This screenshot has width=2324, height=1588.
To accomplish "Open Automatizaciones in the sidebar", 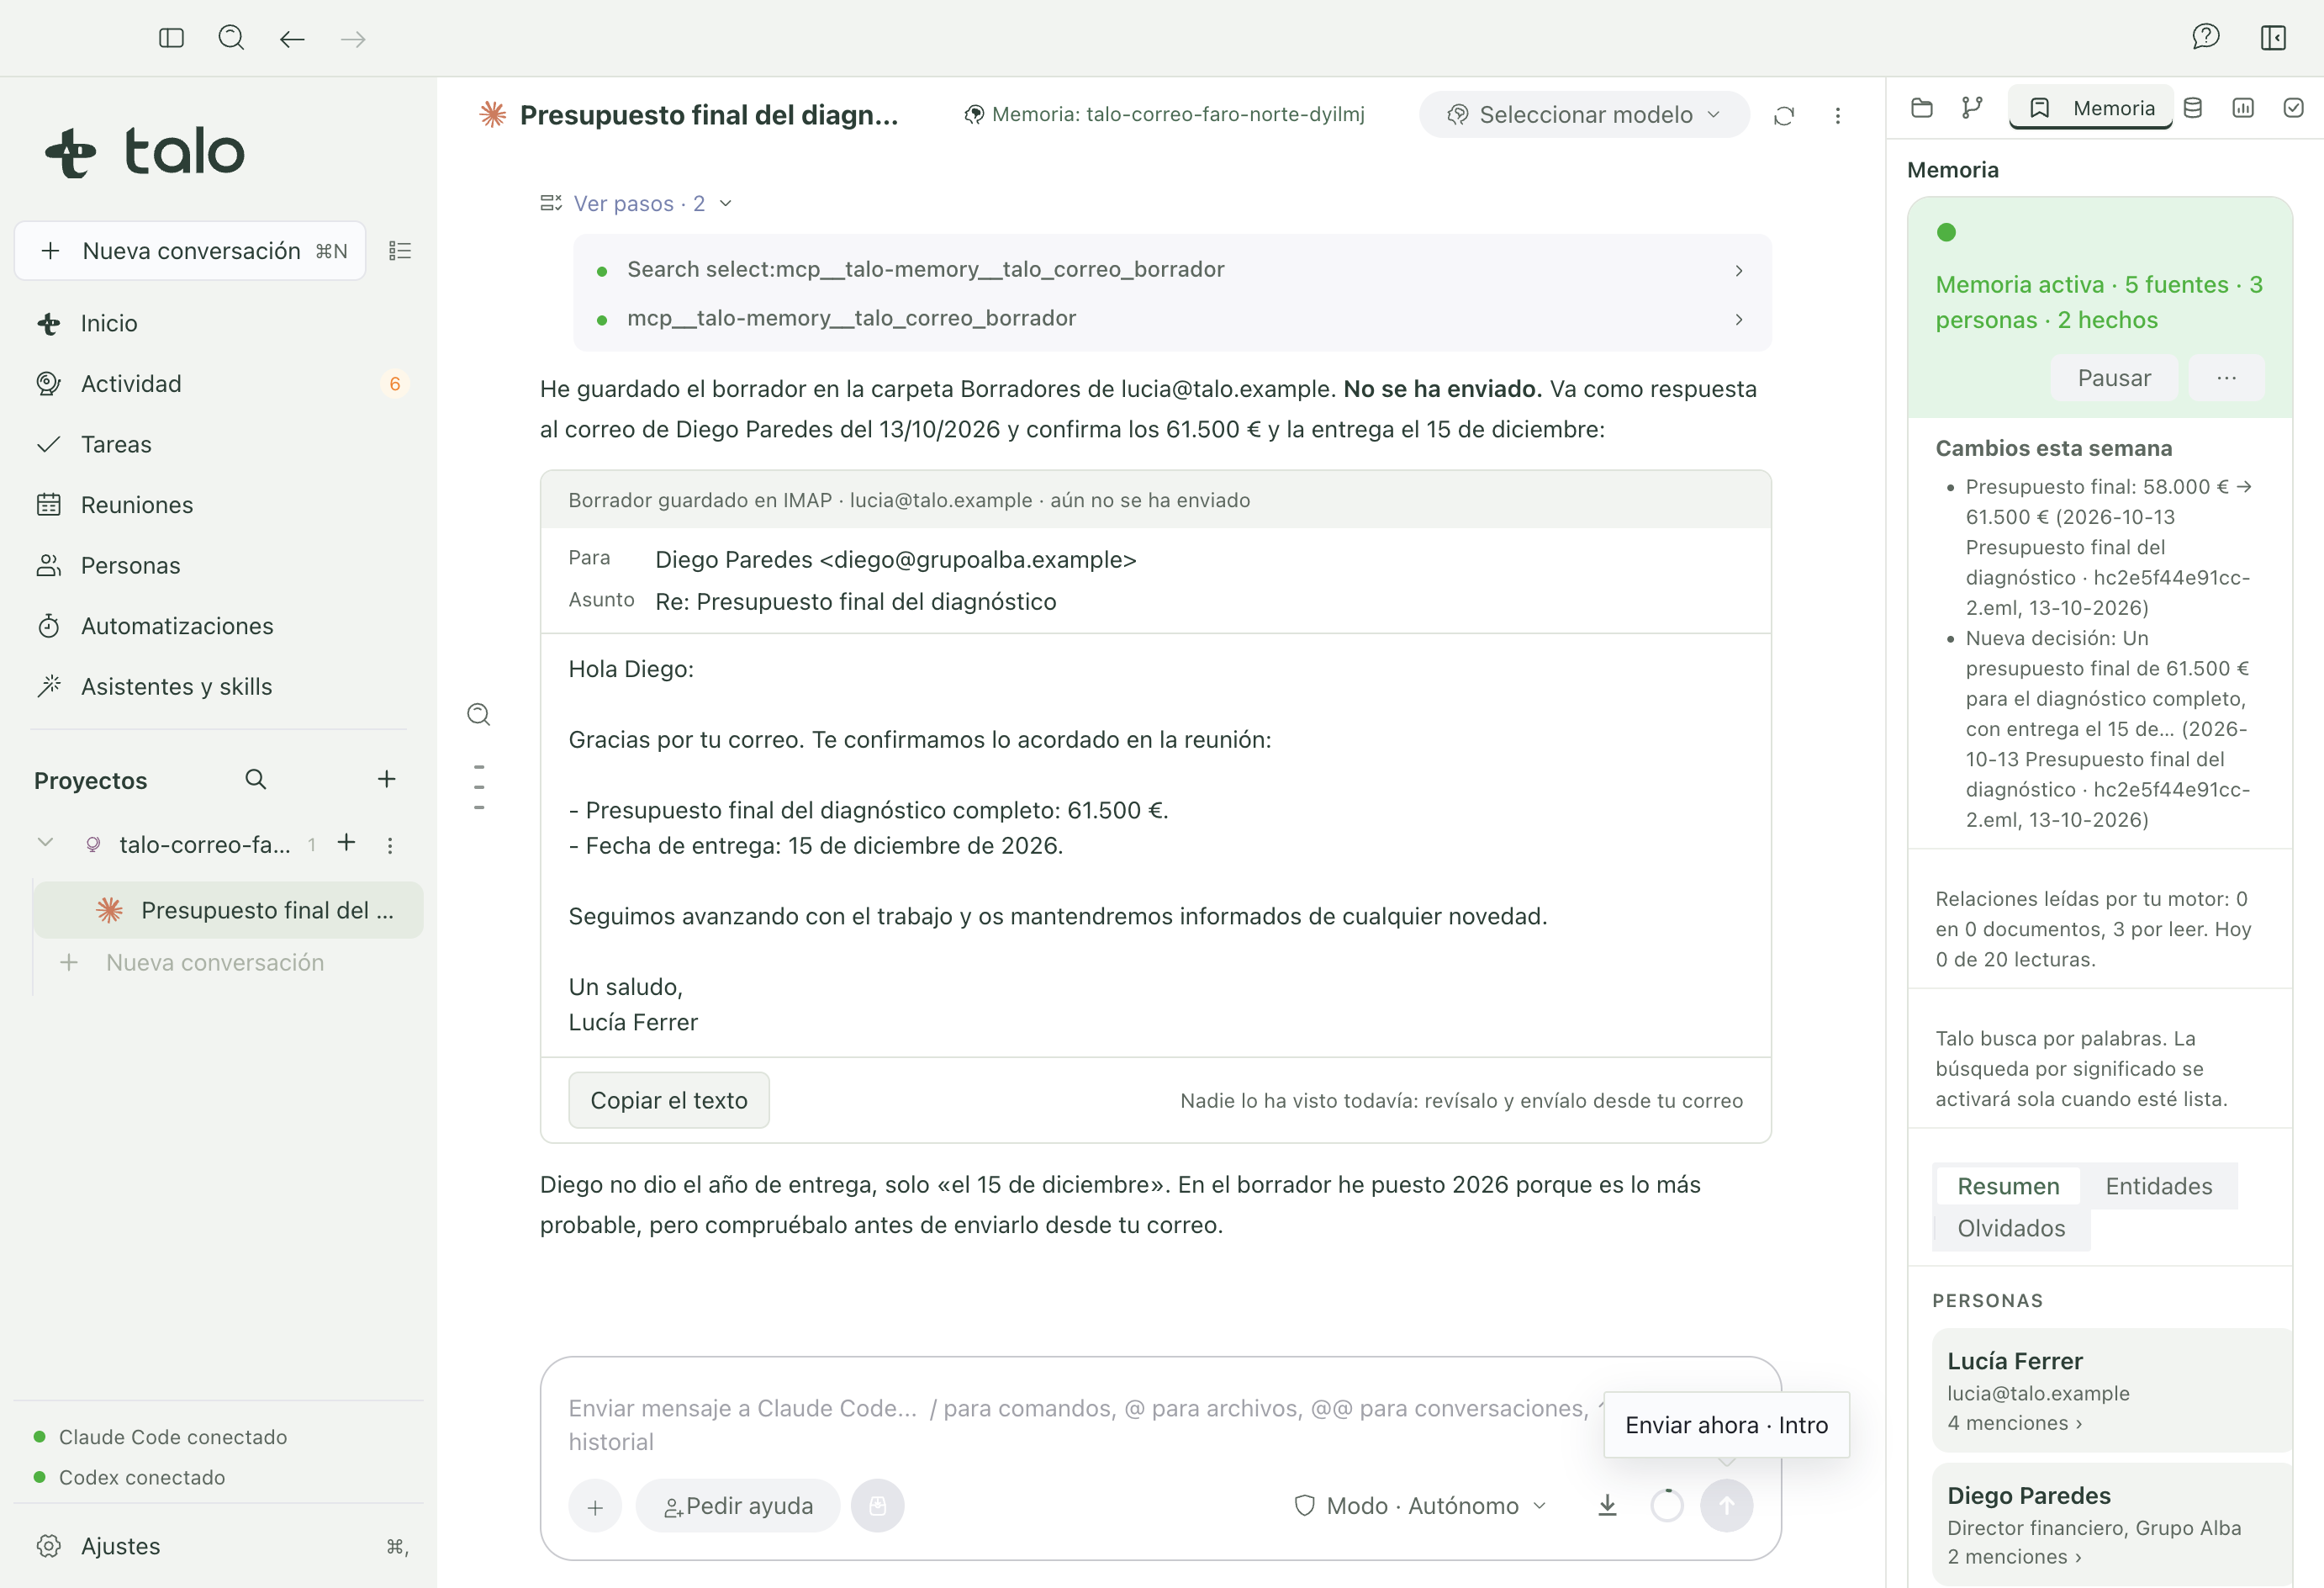I will [x=220, y=626].
